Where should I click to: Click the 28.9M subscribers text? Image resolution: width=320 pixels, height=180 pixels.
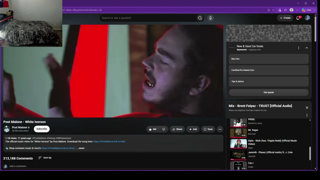coord(20,131)
